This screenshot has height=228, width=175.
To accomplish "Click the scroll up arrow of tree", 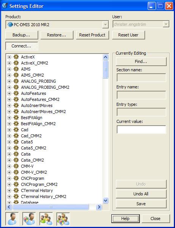I will [105, 57].
